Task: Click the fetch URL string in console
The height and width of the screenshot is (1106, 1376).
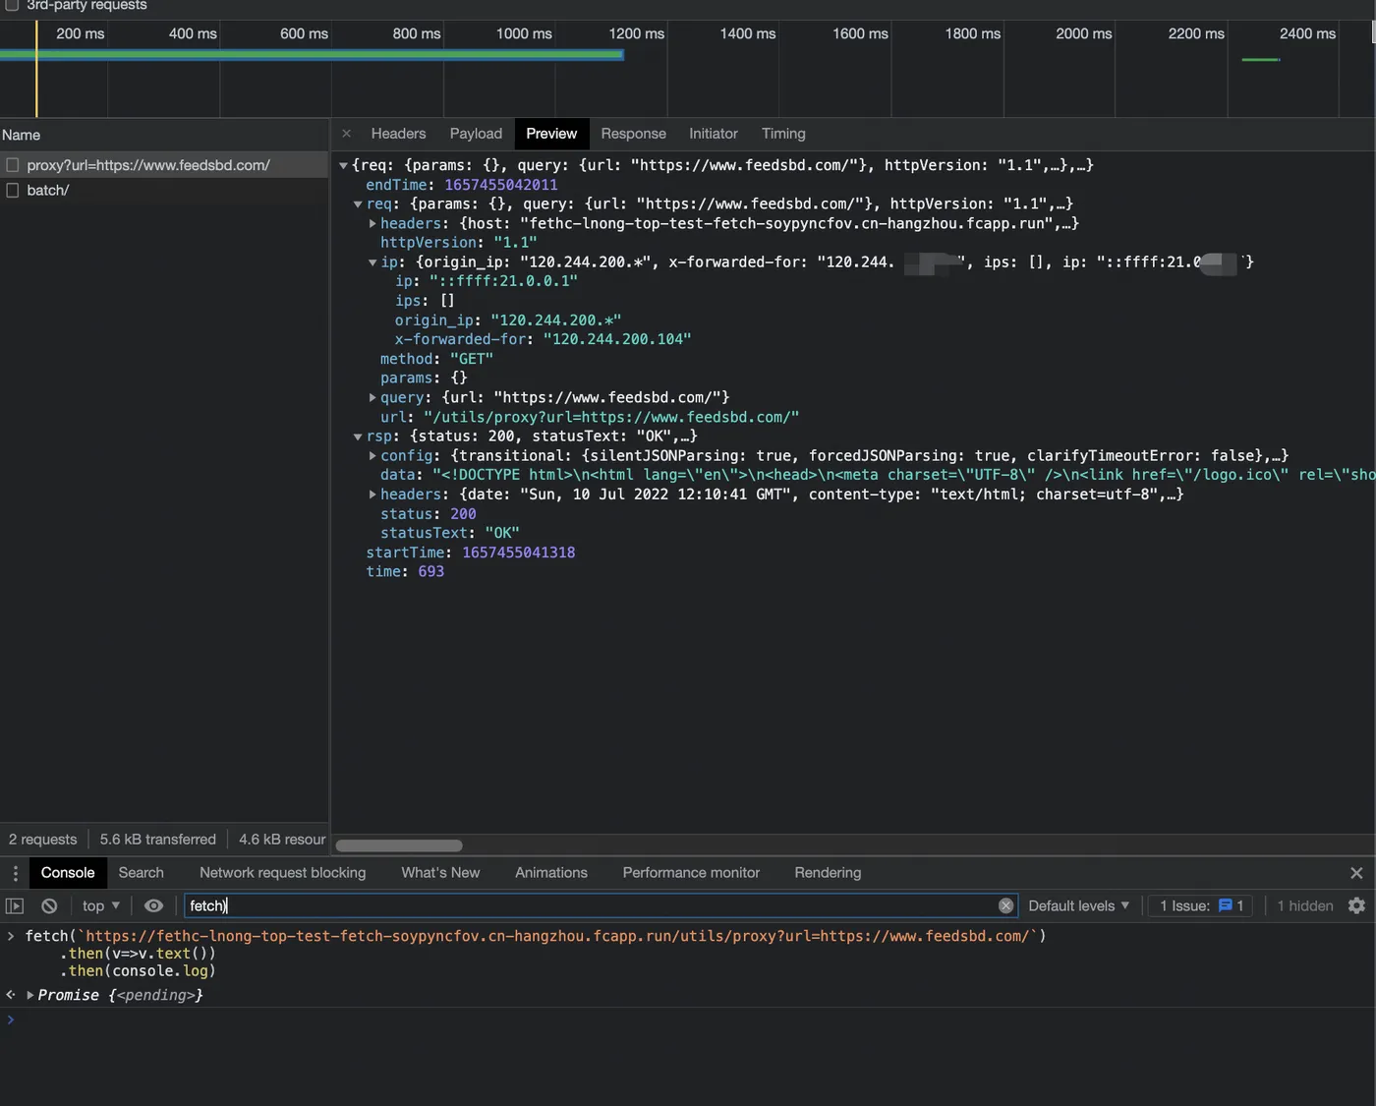Action: [558, 936]
